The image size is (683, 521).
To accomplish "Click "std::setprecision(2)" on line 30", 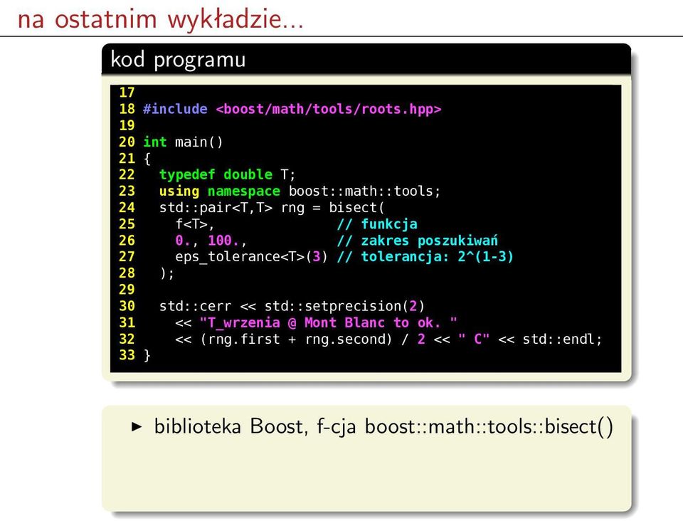I will (x=344, y=306).
